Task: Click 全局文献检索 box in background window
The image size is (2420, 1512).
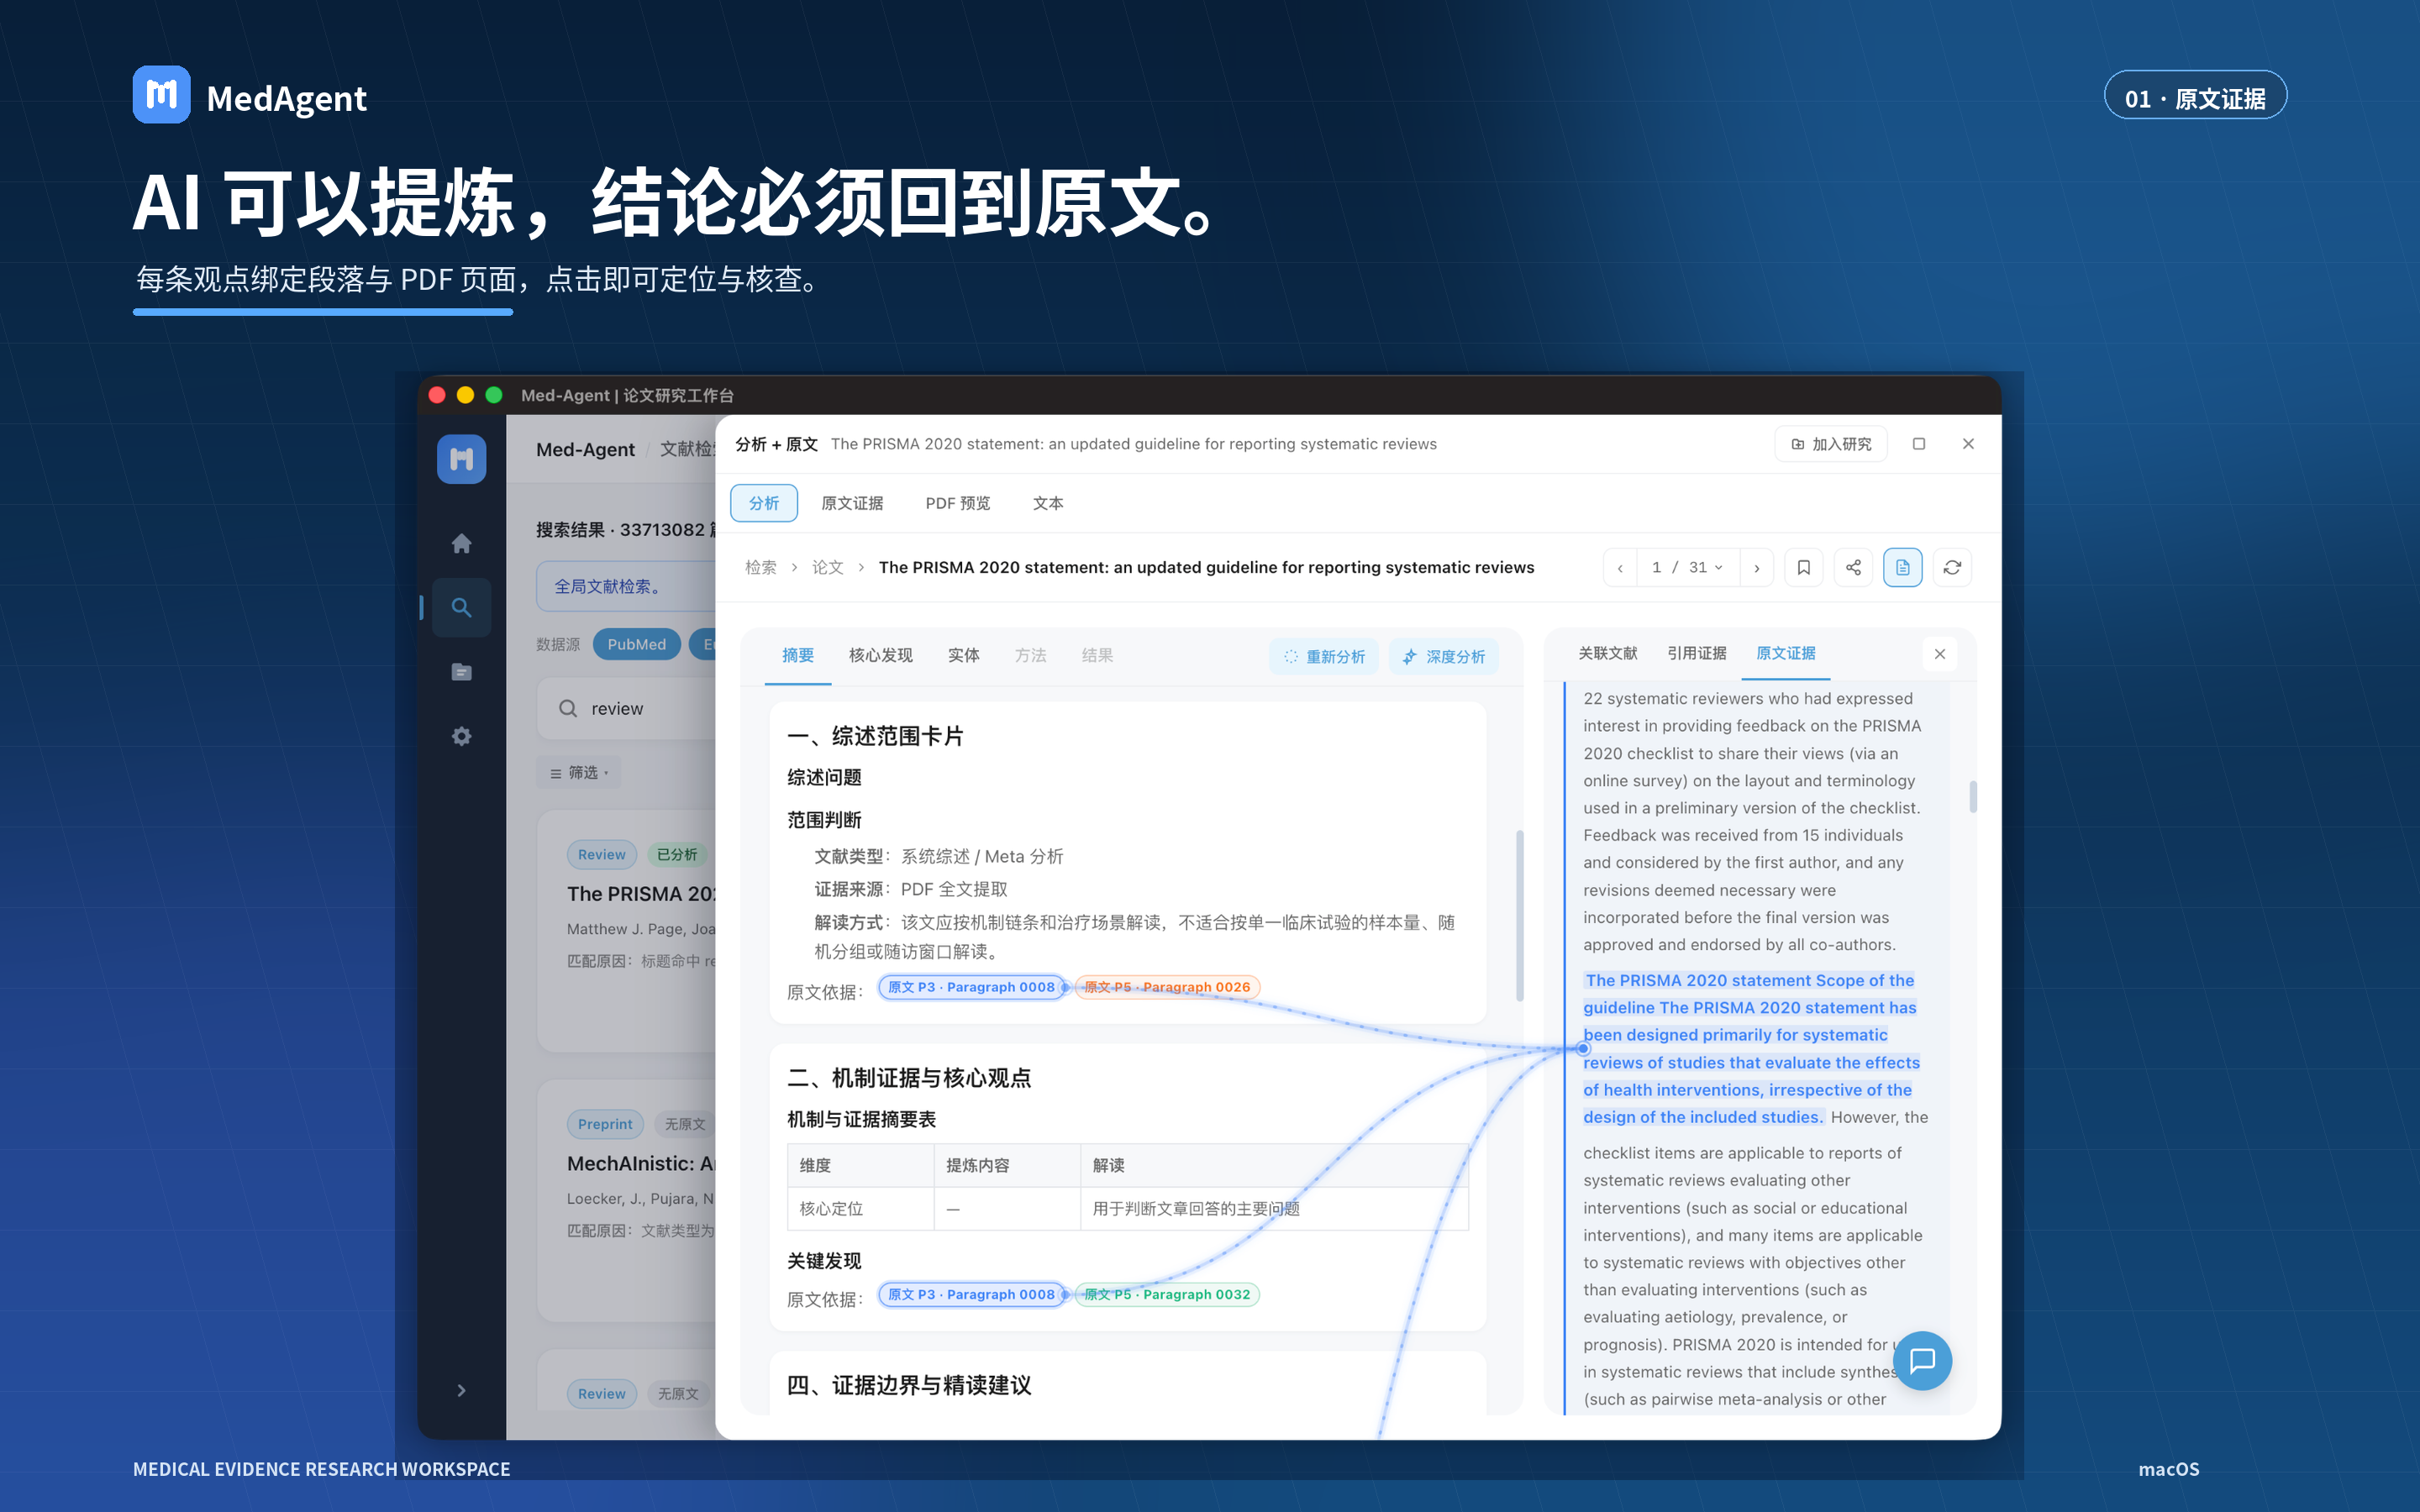Action: [627, 586]
